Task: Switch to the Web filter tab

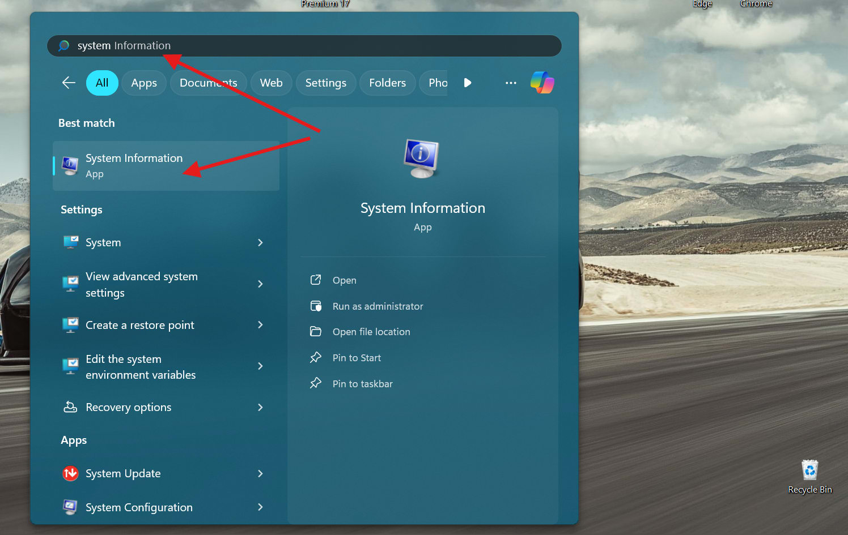Action: [271, 83]
